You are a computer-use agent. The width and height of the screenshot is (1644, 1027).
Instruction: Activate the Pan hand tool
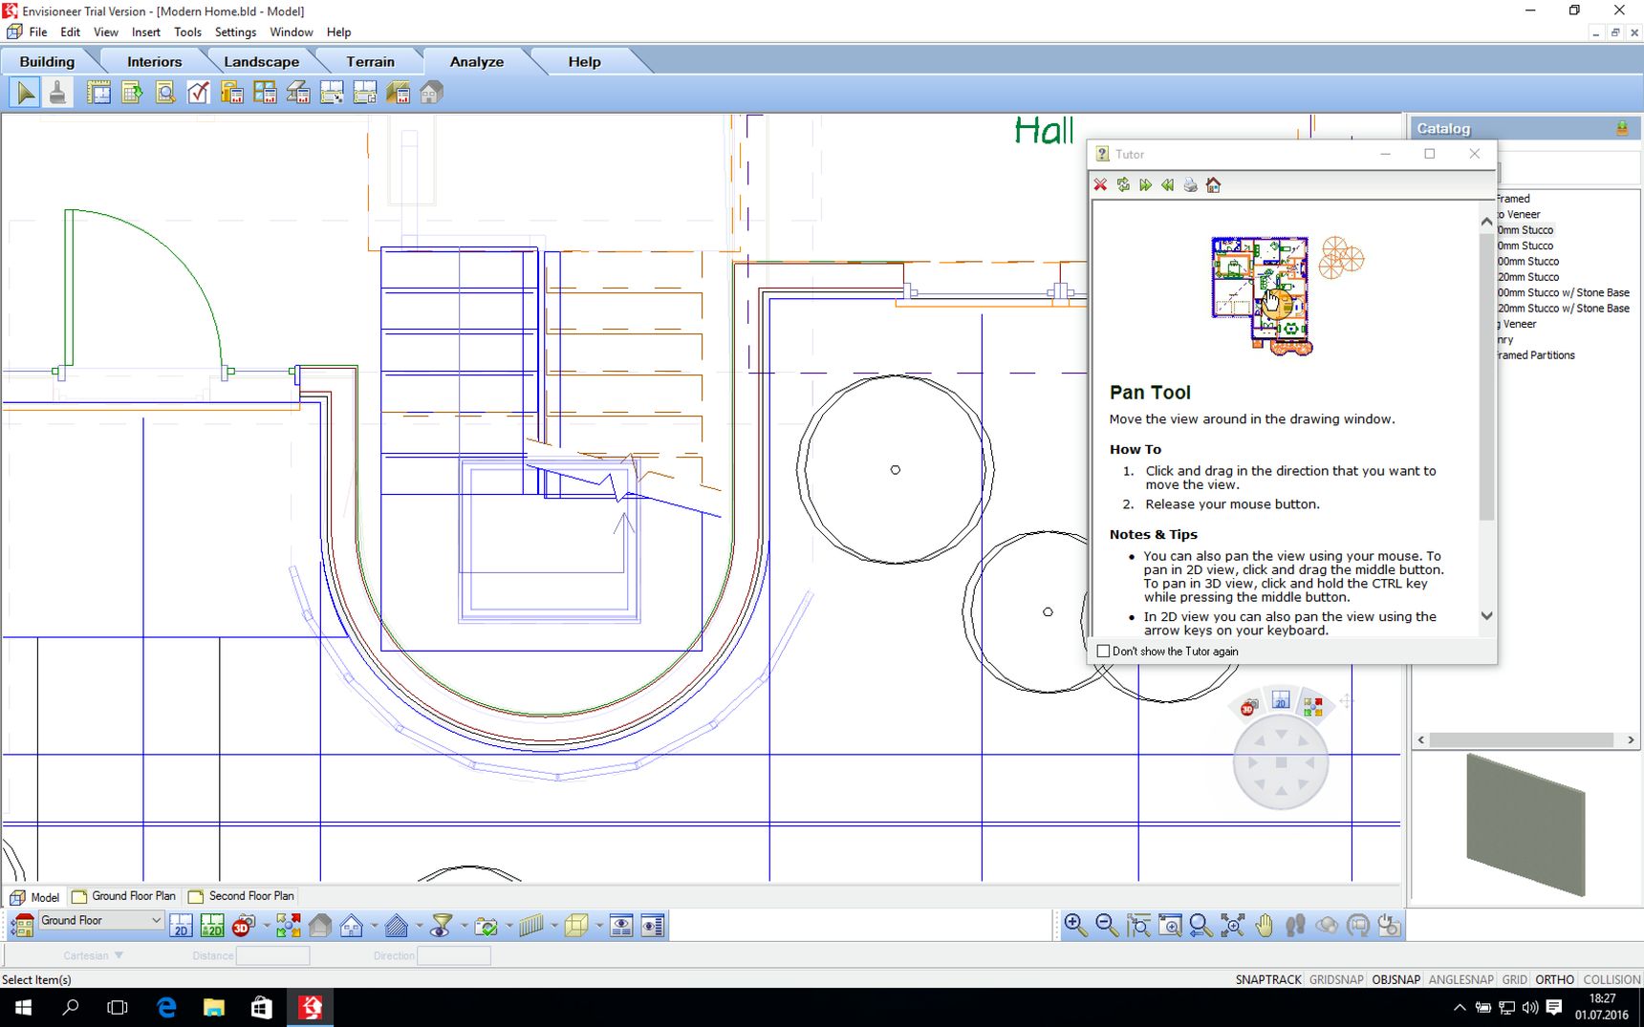tap(1265, 925)
